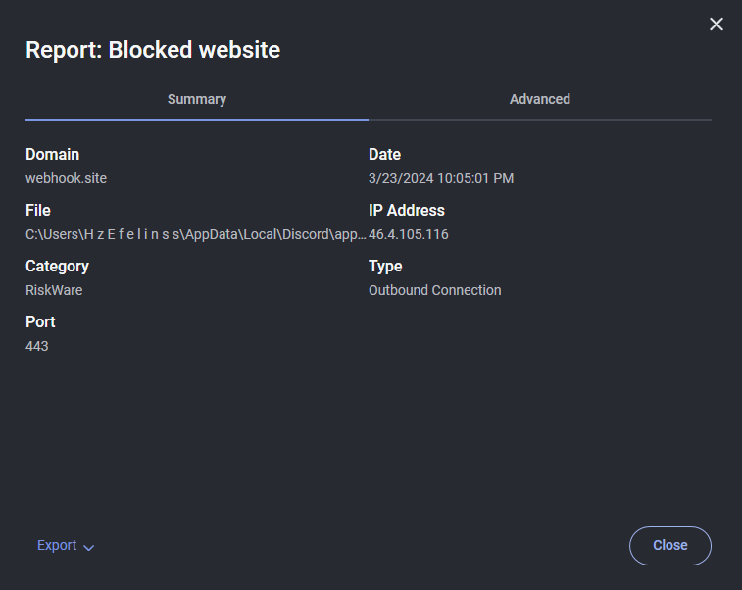Click the IP Address field label
The height and width of the screenshot is (590, 742).
tap(407, 210)
